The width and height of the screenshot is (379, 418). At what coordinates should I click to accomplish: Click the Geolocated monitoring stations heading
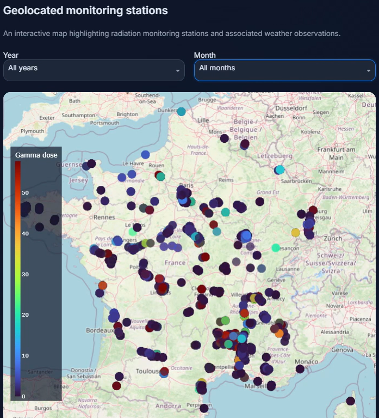click(85, 11)
